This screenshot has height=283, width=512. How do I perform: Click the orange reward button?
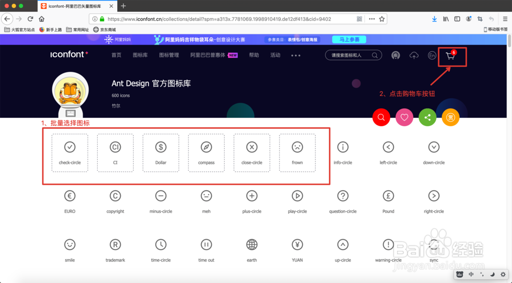[451, 117]
